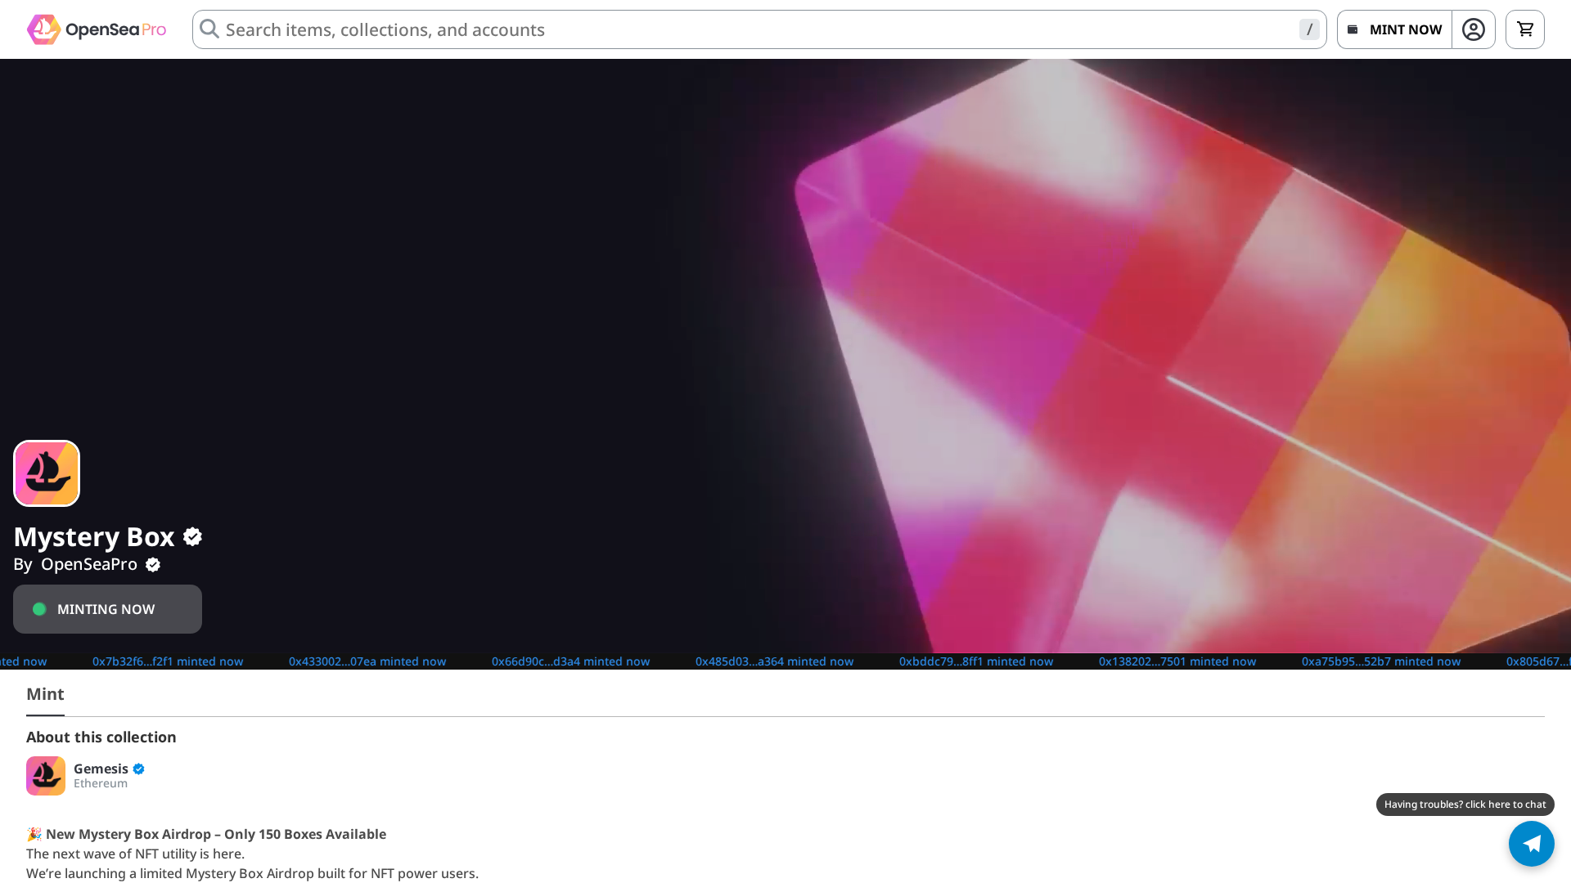The height and width of the screenshot is (883, 1571).
Task: Open the Telegram chat support button
Action: 1532,844
